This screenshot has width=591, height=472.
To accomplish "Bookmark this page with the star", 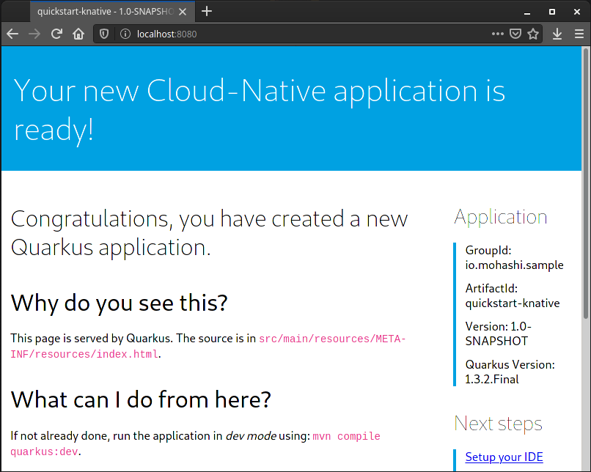I will tap(533, 34).
